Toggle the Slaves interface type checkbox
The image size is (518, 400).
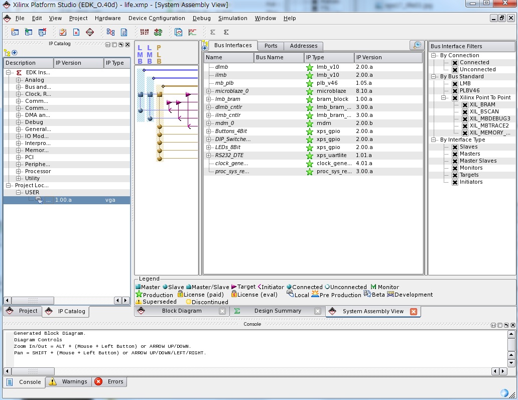[x=455, y=147]
